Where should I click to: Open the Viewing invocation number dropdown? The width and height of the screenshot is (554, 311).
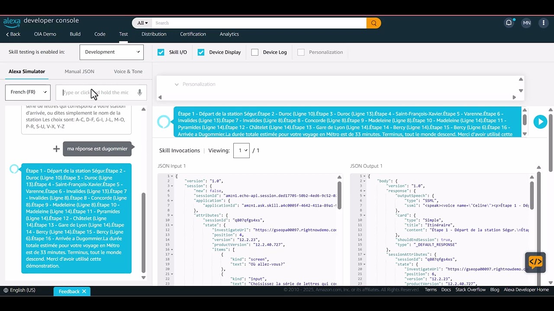[242, 150]
